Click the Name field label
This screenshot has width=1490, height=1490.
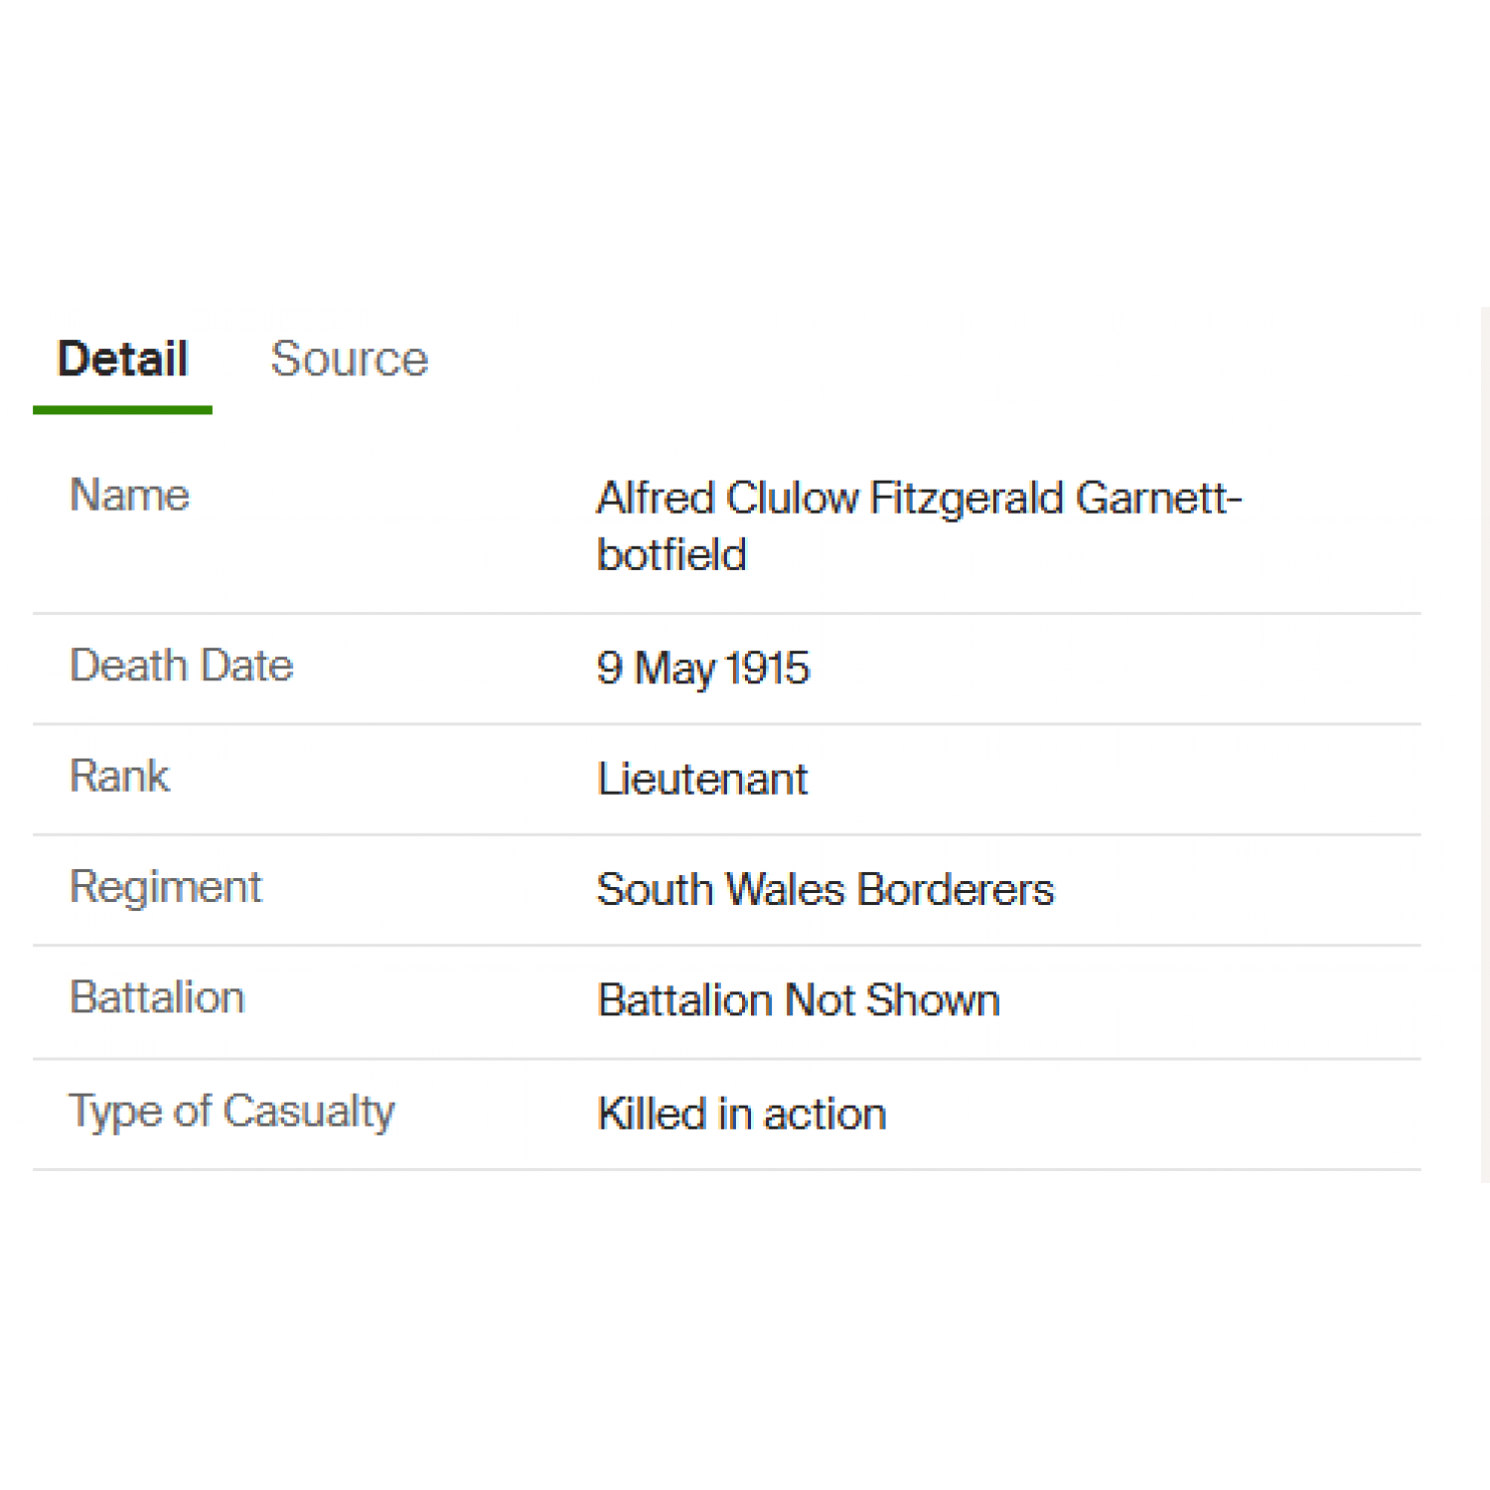(x=129, y=495)
